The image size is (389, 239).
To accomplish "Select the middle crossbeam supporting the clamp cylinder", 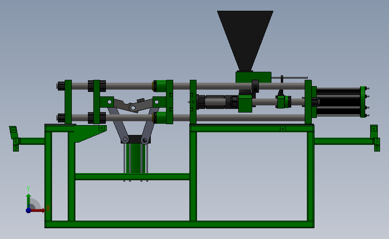I will 132,177.
